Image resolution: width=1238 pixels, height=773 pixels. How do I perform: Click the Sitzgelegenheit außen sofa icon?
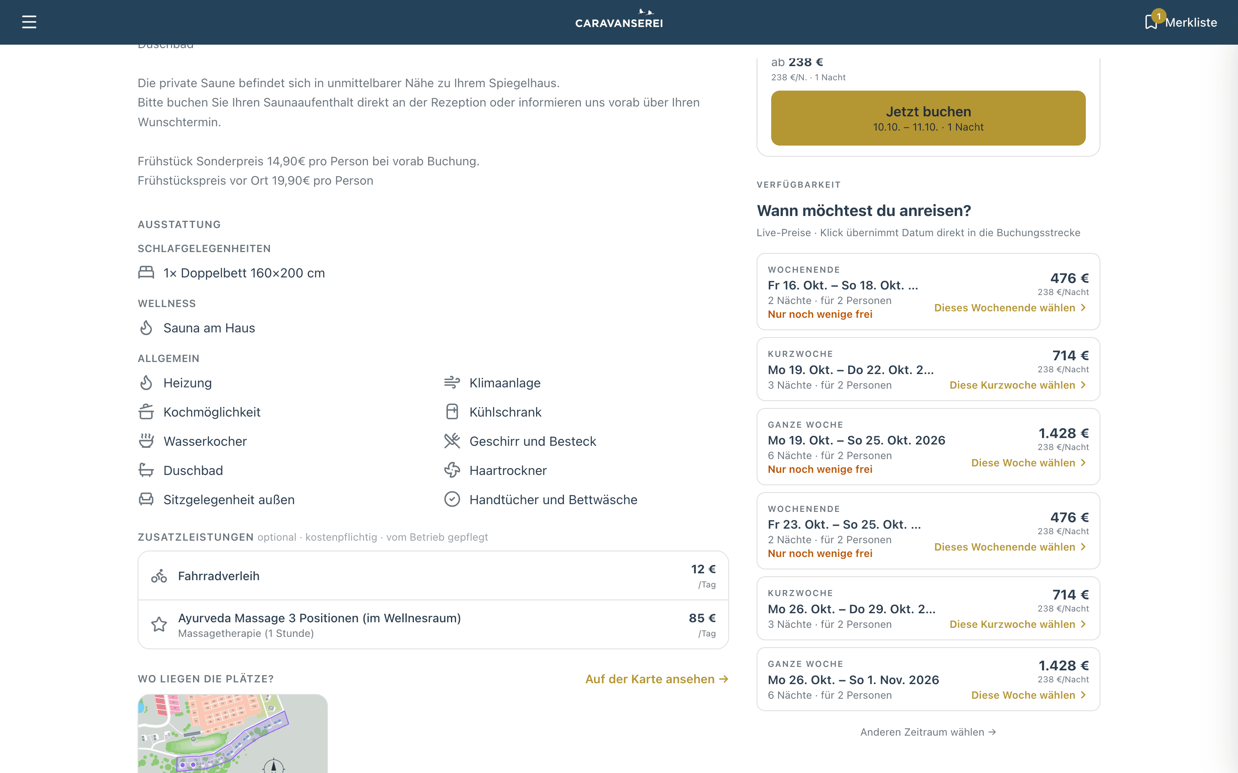[x=146, y=499]
